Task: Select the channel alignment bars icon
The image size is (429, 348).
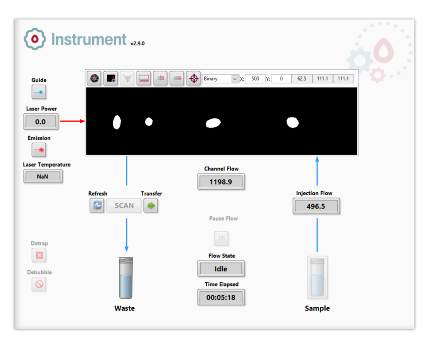Action: pos(160,78)
